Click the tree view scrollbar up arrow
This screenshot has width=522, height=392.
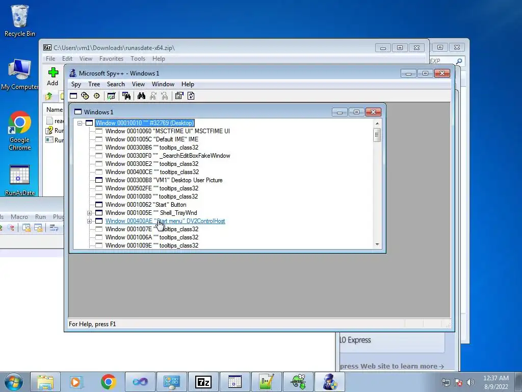point(377,124)
